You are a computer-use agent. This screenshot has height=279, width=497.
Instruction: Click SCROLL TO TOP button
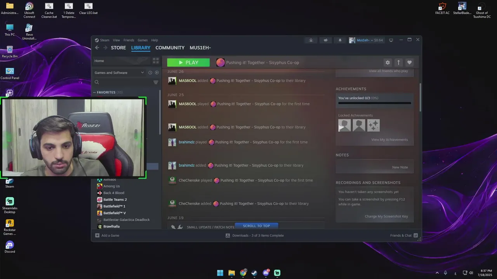point(256,226)
